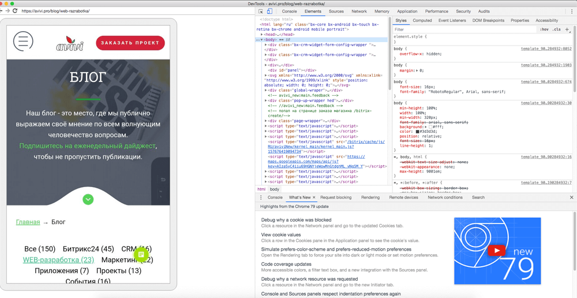Open the hamburger menu on the avivi site
Screen dimensions: 577x298
[23, 41]
